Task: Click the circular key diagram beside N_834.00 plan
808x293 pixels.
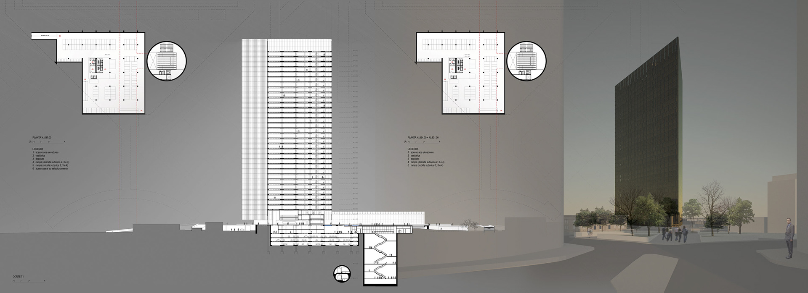Action: pyautogui.click(x=526, y=61)
